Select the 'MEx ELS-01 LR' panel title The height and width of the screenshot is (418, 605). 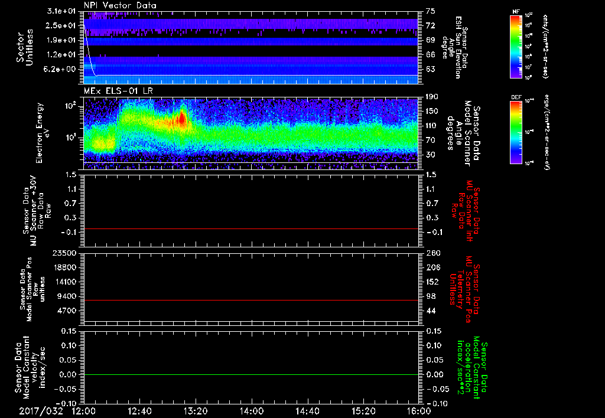(118, 91)
